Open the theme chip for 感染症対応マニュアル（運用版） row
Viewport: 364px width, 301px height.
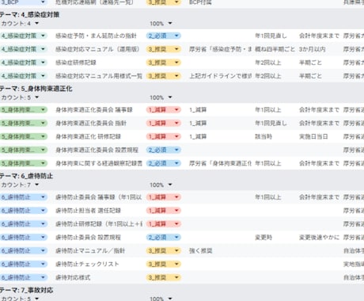(x=24, y=49)
